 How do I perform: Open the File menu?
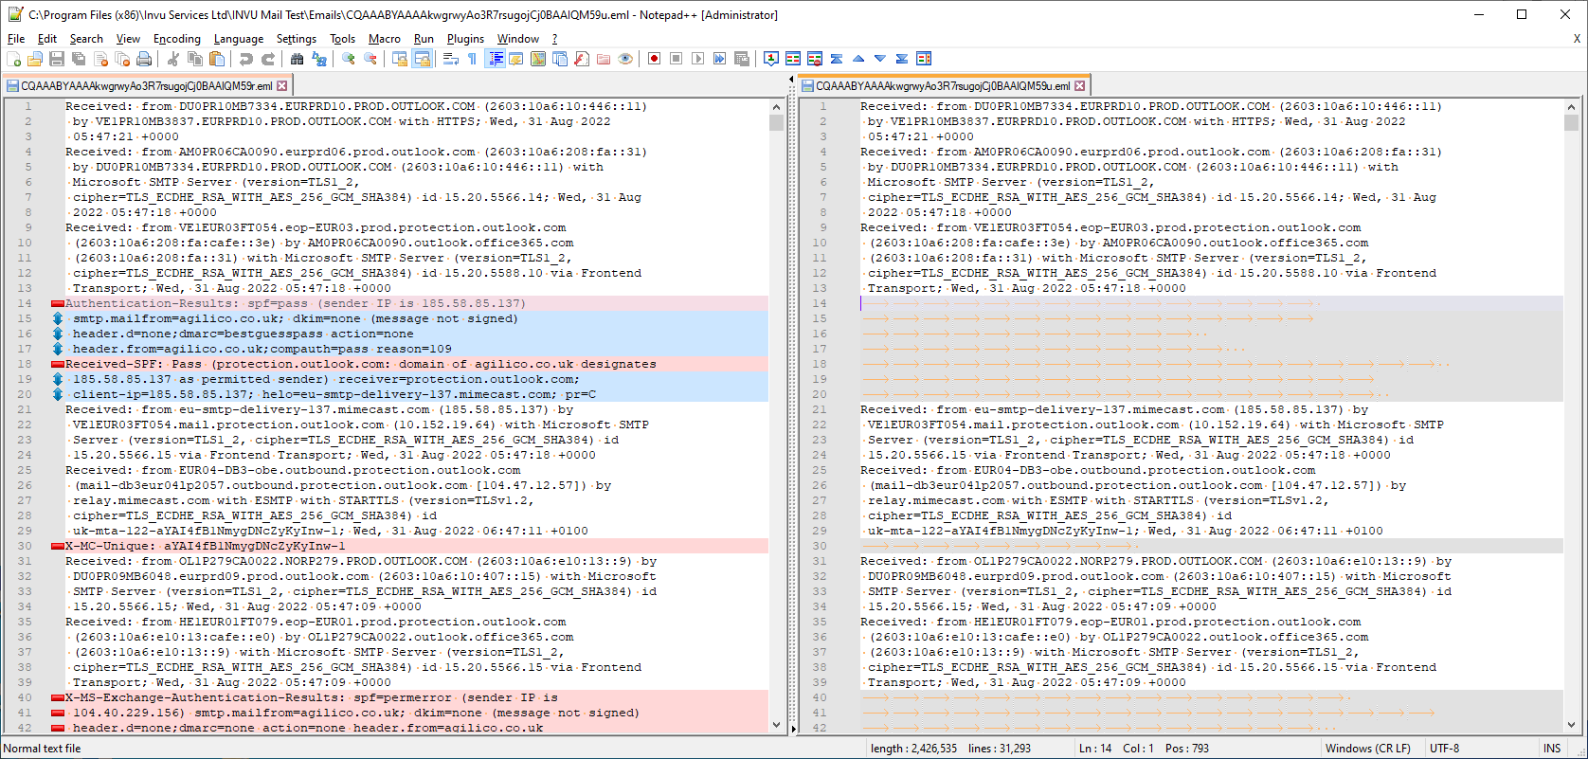point(16,39)
